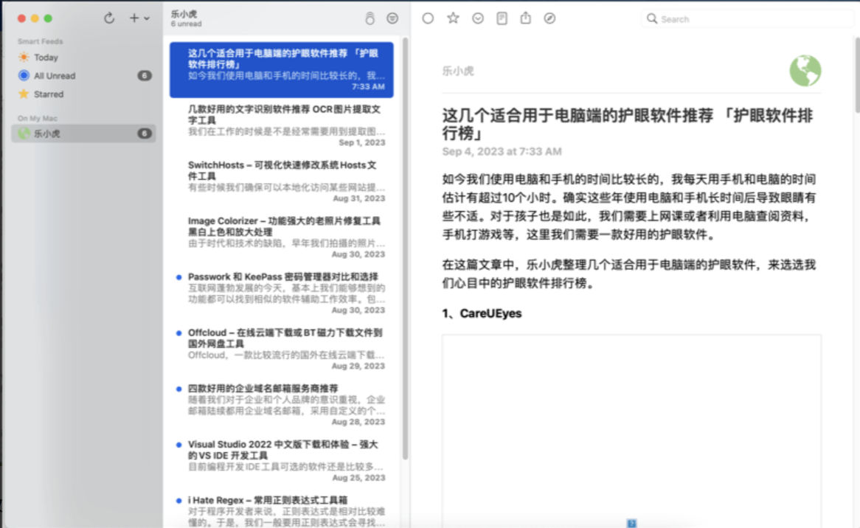The width and height of the screenshot is (860, 528).
Task: Select Today smart feed
Action: pyautogui.click(x=46, y=58)
